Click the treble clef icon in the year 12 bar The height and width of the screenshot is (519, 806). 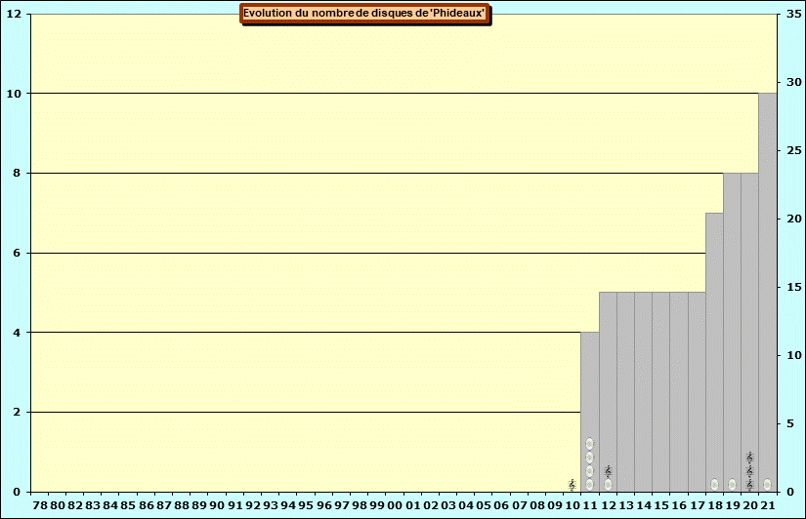(608, 471)
